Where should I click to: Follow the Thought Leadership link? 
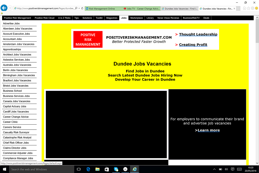pyautogui.click(x=198, y=34)
